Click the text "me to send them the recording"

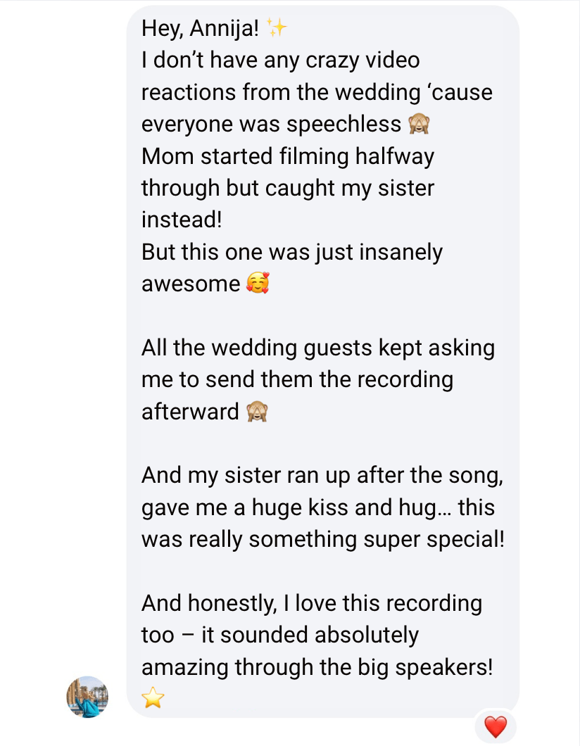pyautogui.click(x=297, y=379)
